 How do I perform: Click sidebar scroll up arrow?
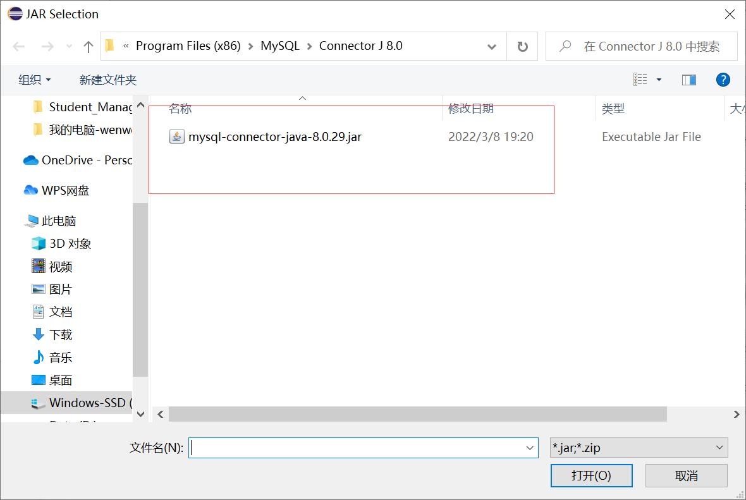pyautogui.click(x=140, y=105)
